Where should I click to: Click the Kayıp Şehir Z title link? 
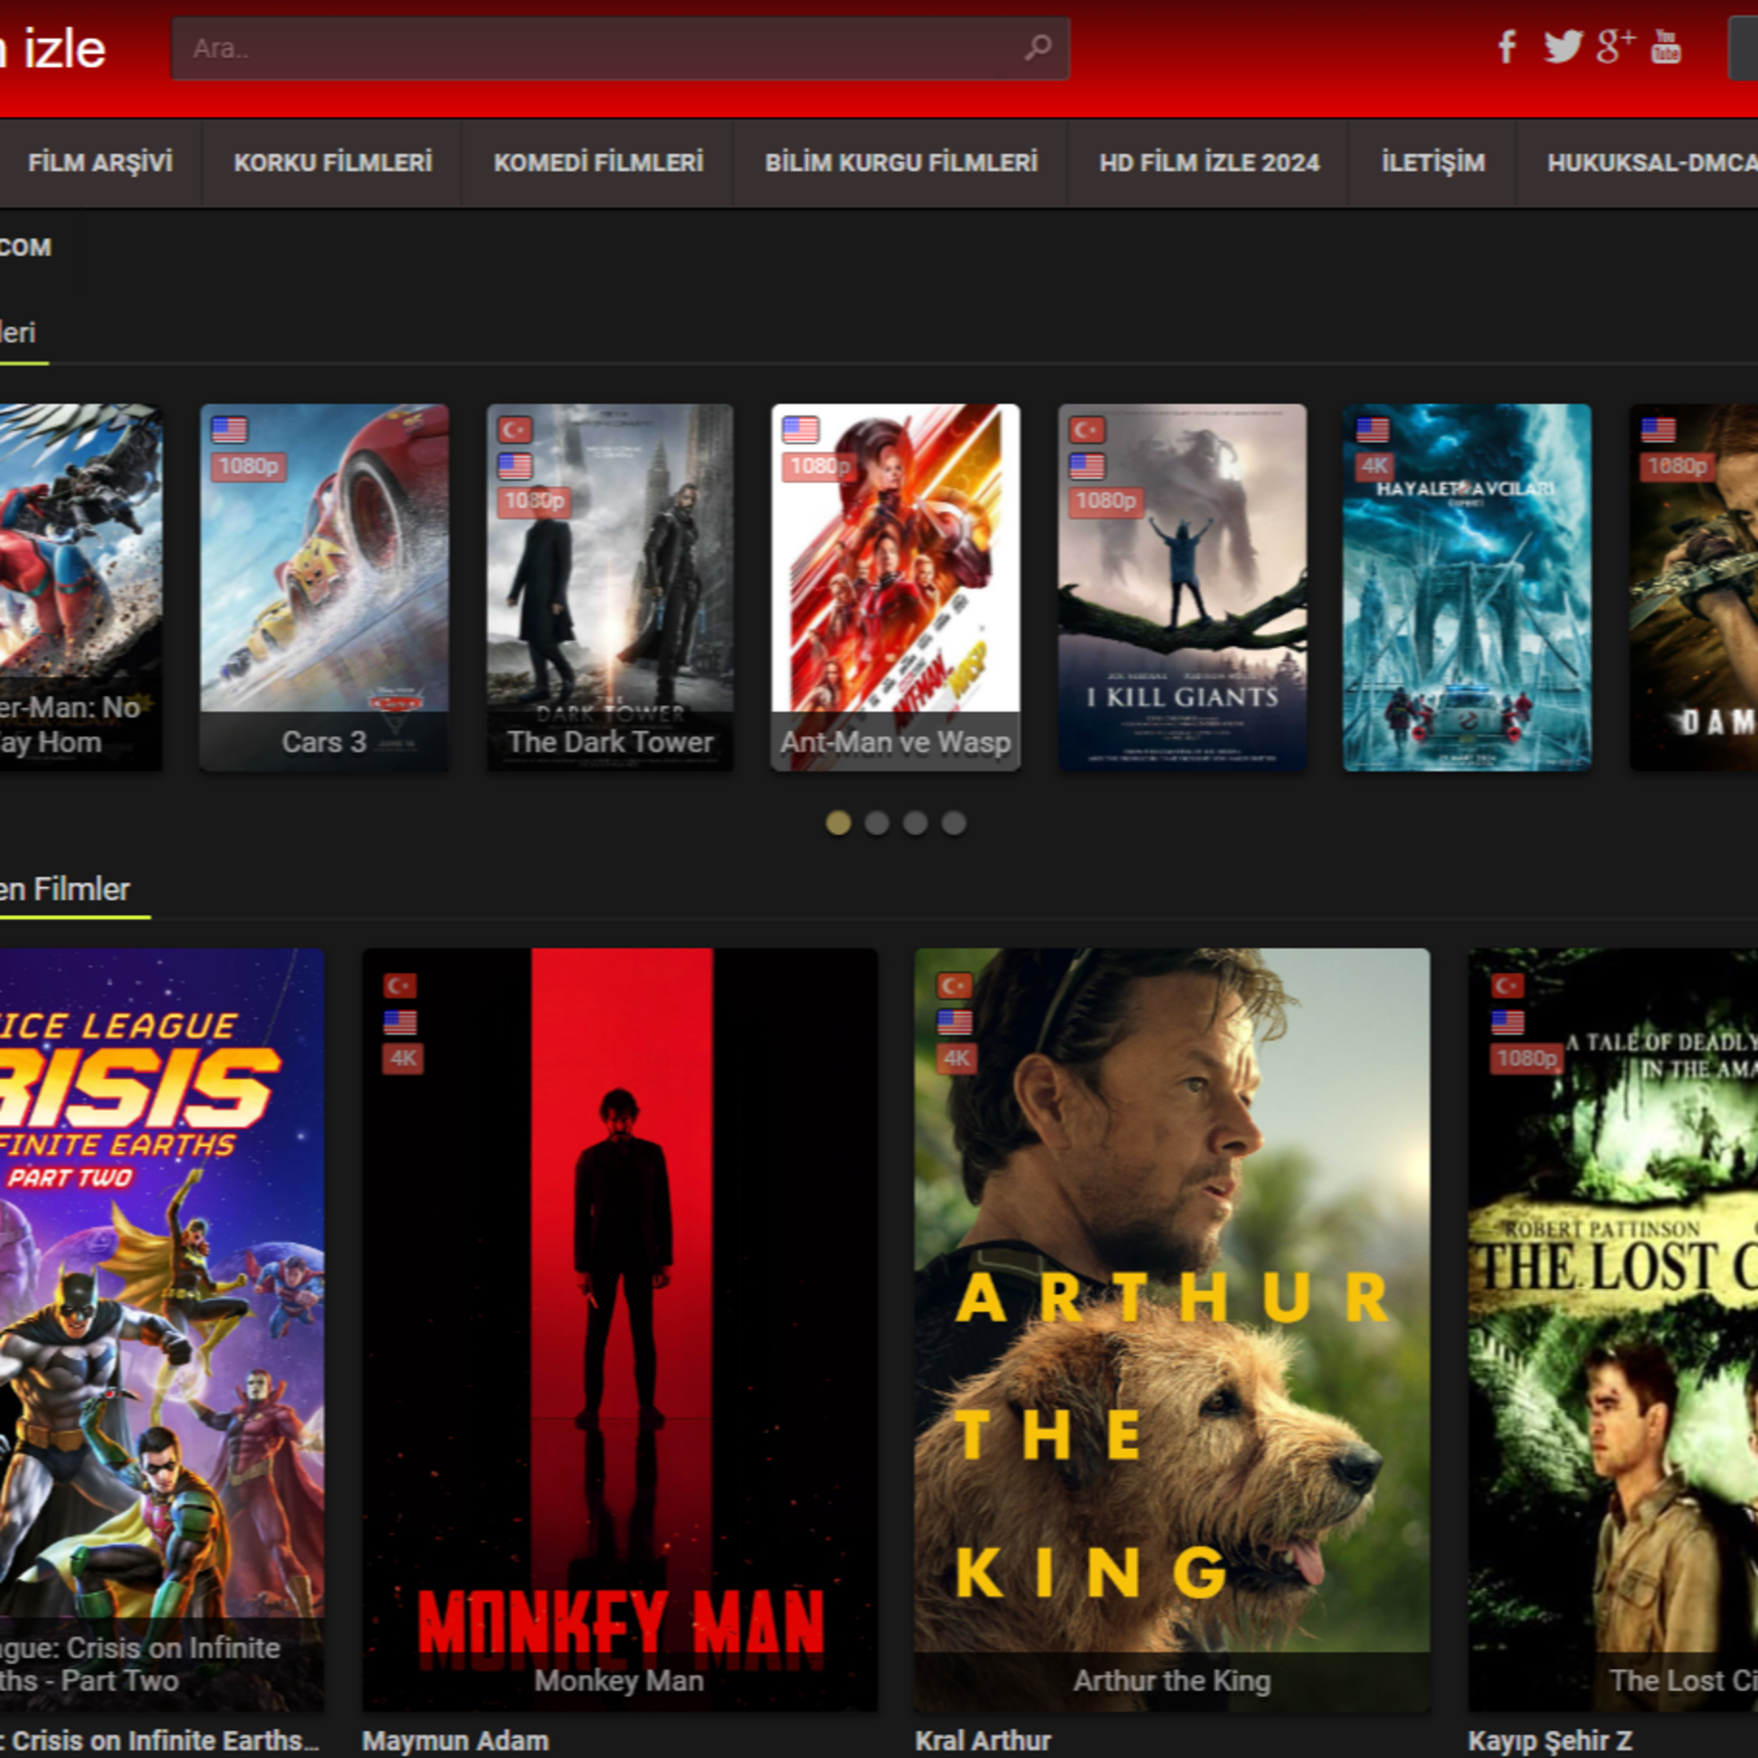[x=1551, y=1740]
